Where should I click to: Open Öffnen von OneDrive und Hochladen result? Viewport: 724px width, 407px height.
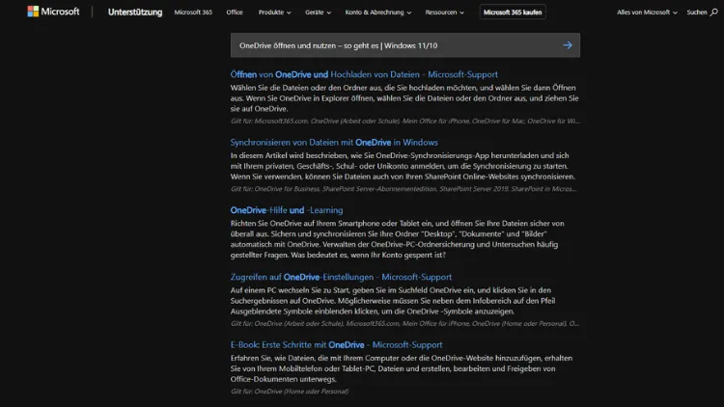click(364, 74)
